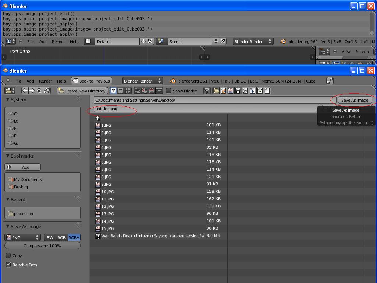Collapse the Bookmarks panel
This screenshot has height=283, width=377.
[8, 156]
